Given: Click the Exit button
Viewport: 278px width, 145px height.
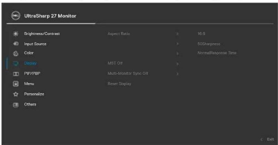Looking at the screenshot, I should tap(270, 139).
